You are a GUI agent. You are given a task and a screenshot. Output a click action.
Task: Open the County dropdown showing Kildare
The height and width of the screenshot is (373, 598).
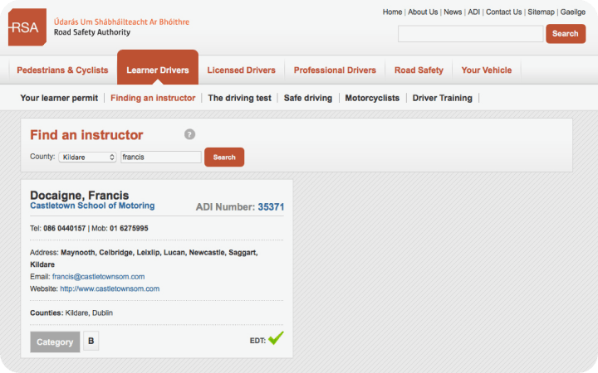point(87,157)
